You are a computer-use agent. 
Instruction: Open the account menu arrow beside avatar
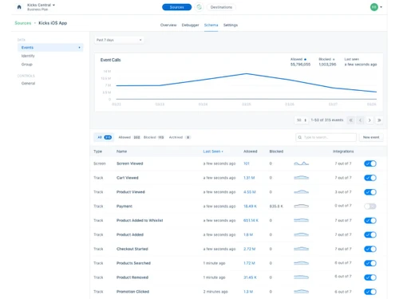click(381, 7)
